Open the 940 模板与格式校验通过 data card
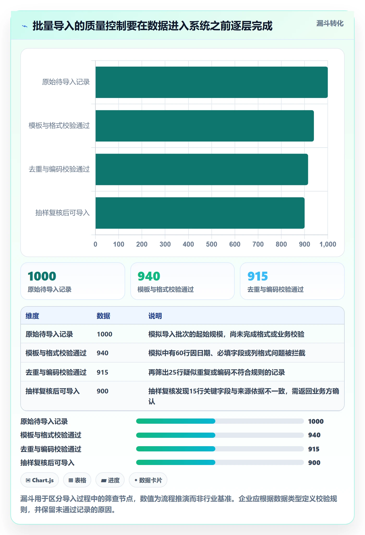365x535 pixels. click(182, 281)
